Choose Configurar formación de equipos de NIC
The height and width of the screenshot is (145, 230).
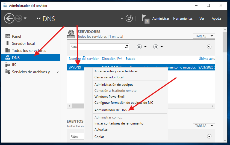pyautogui.click(x=124, y=103)
